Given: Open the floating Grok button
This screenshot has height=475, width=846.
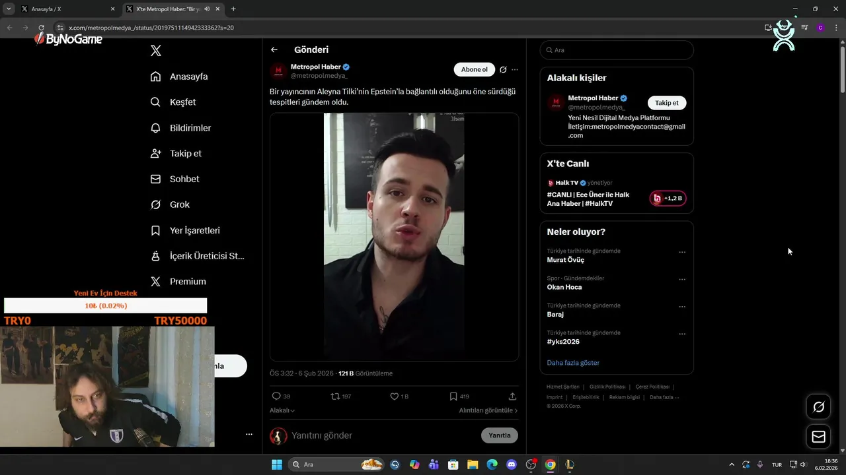Looking at the screenshot, I should (x=818, y=407).
